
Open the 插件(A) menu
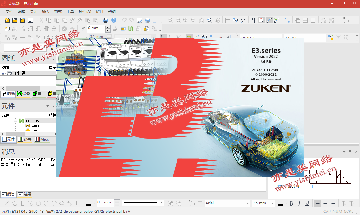(85, 12)
